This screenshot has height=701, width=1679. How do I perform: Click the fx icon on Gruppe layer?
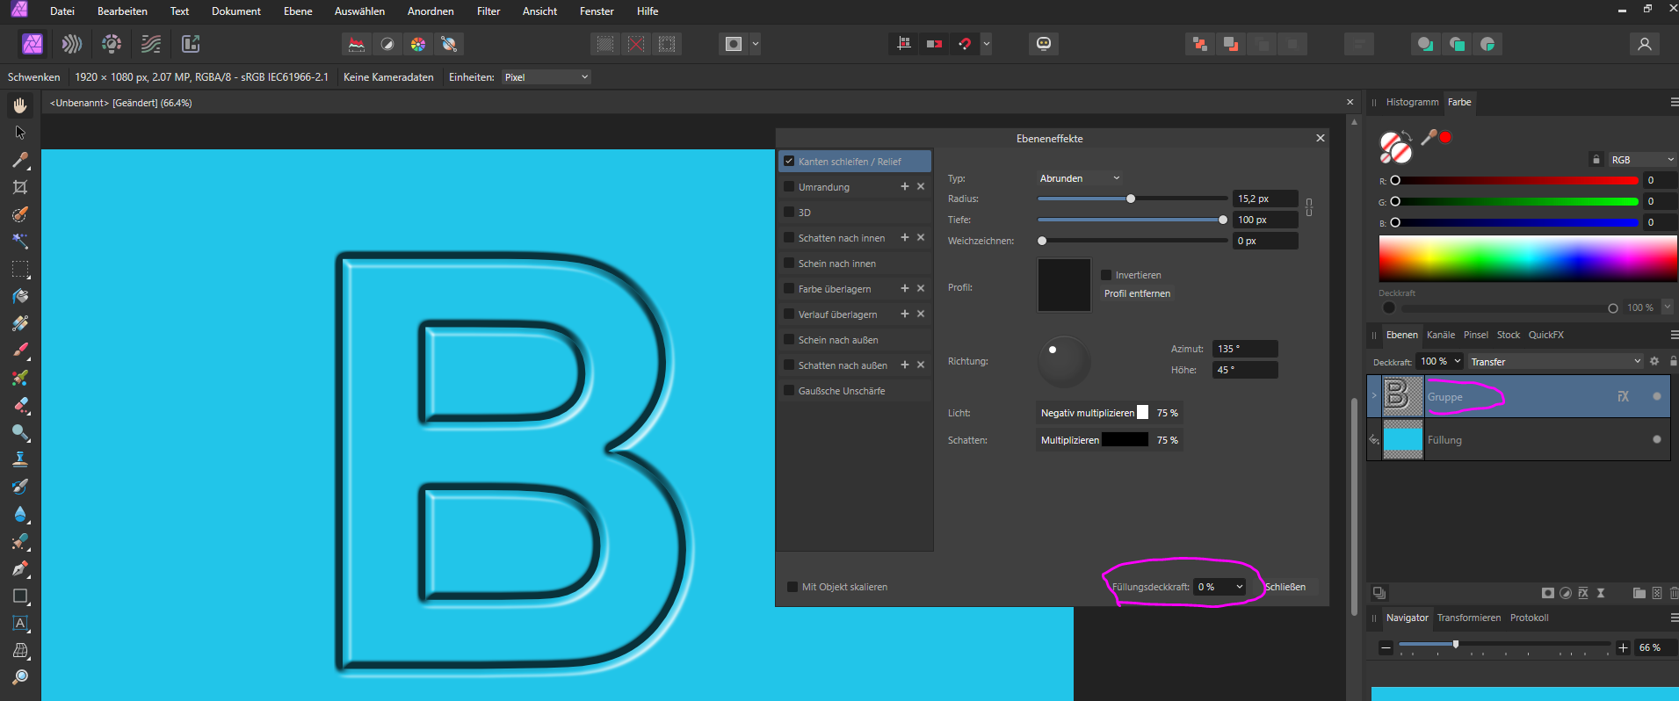point(1623,397)
